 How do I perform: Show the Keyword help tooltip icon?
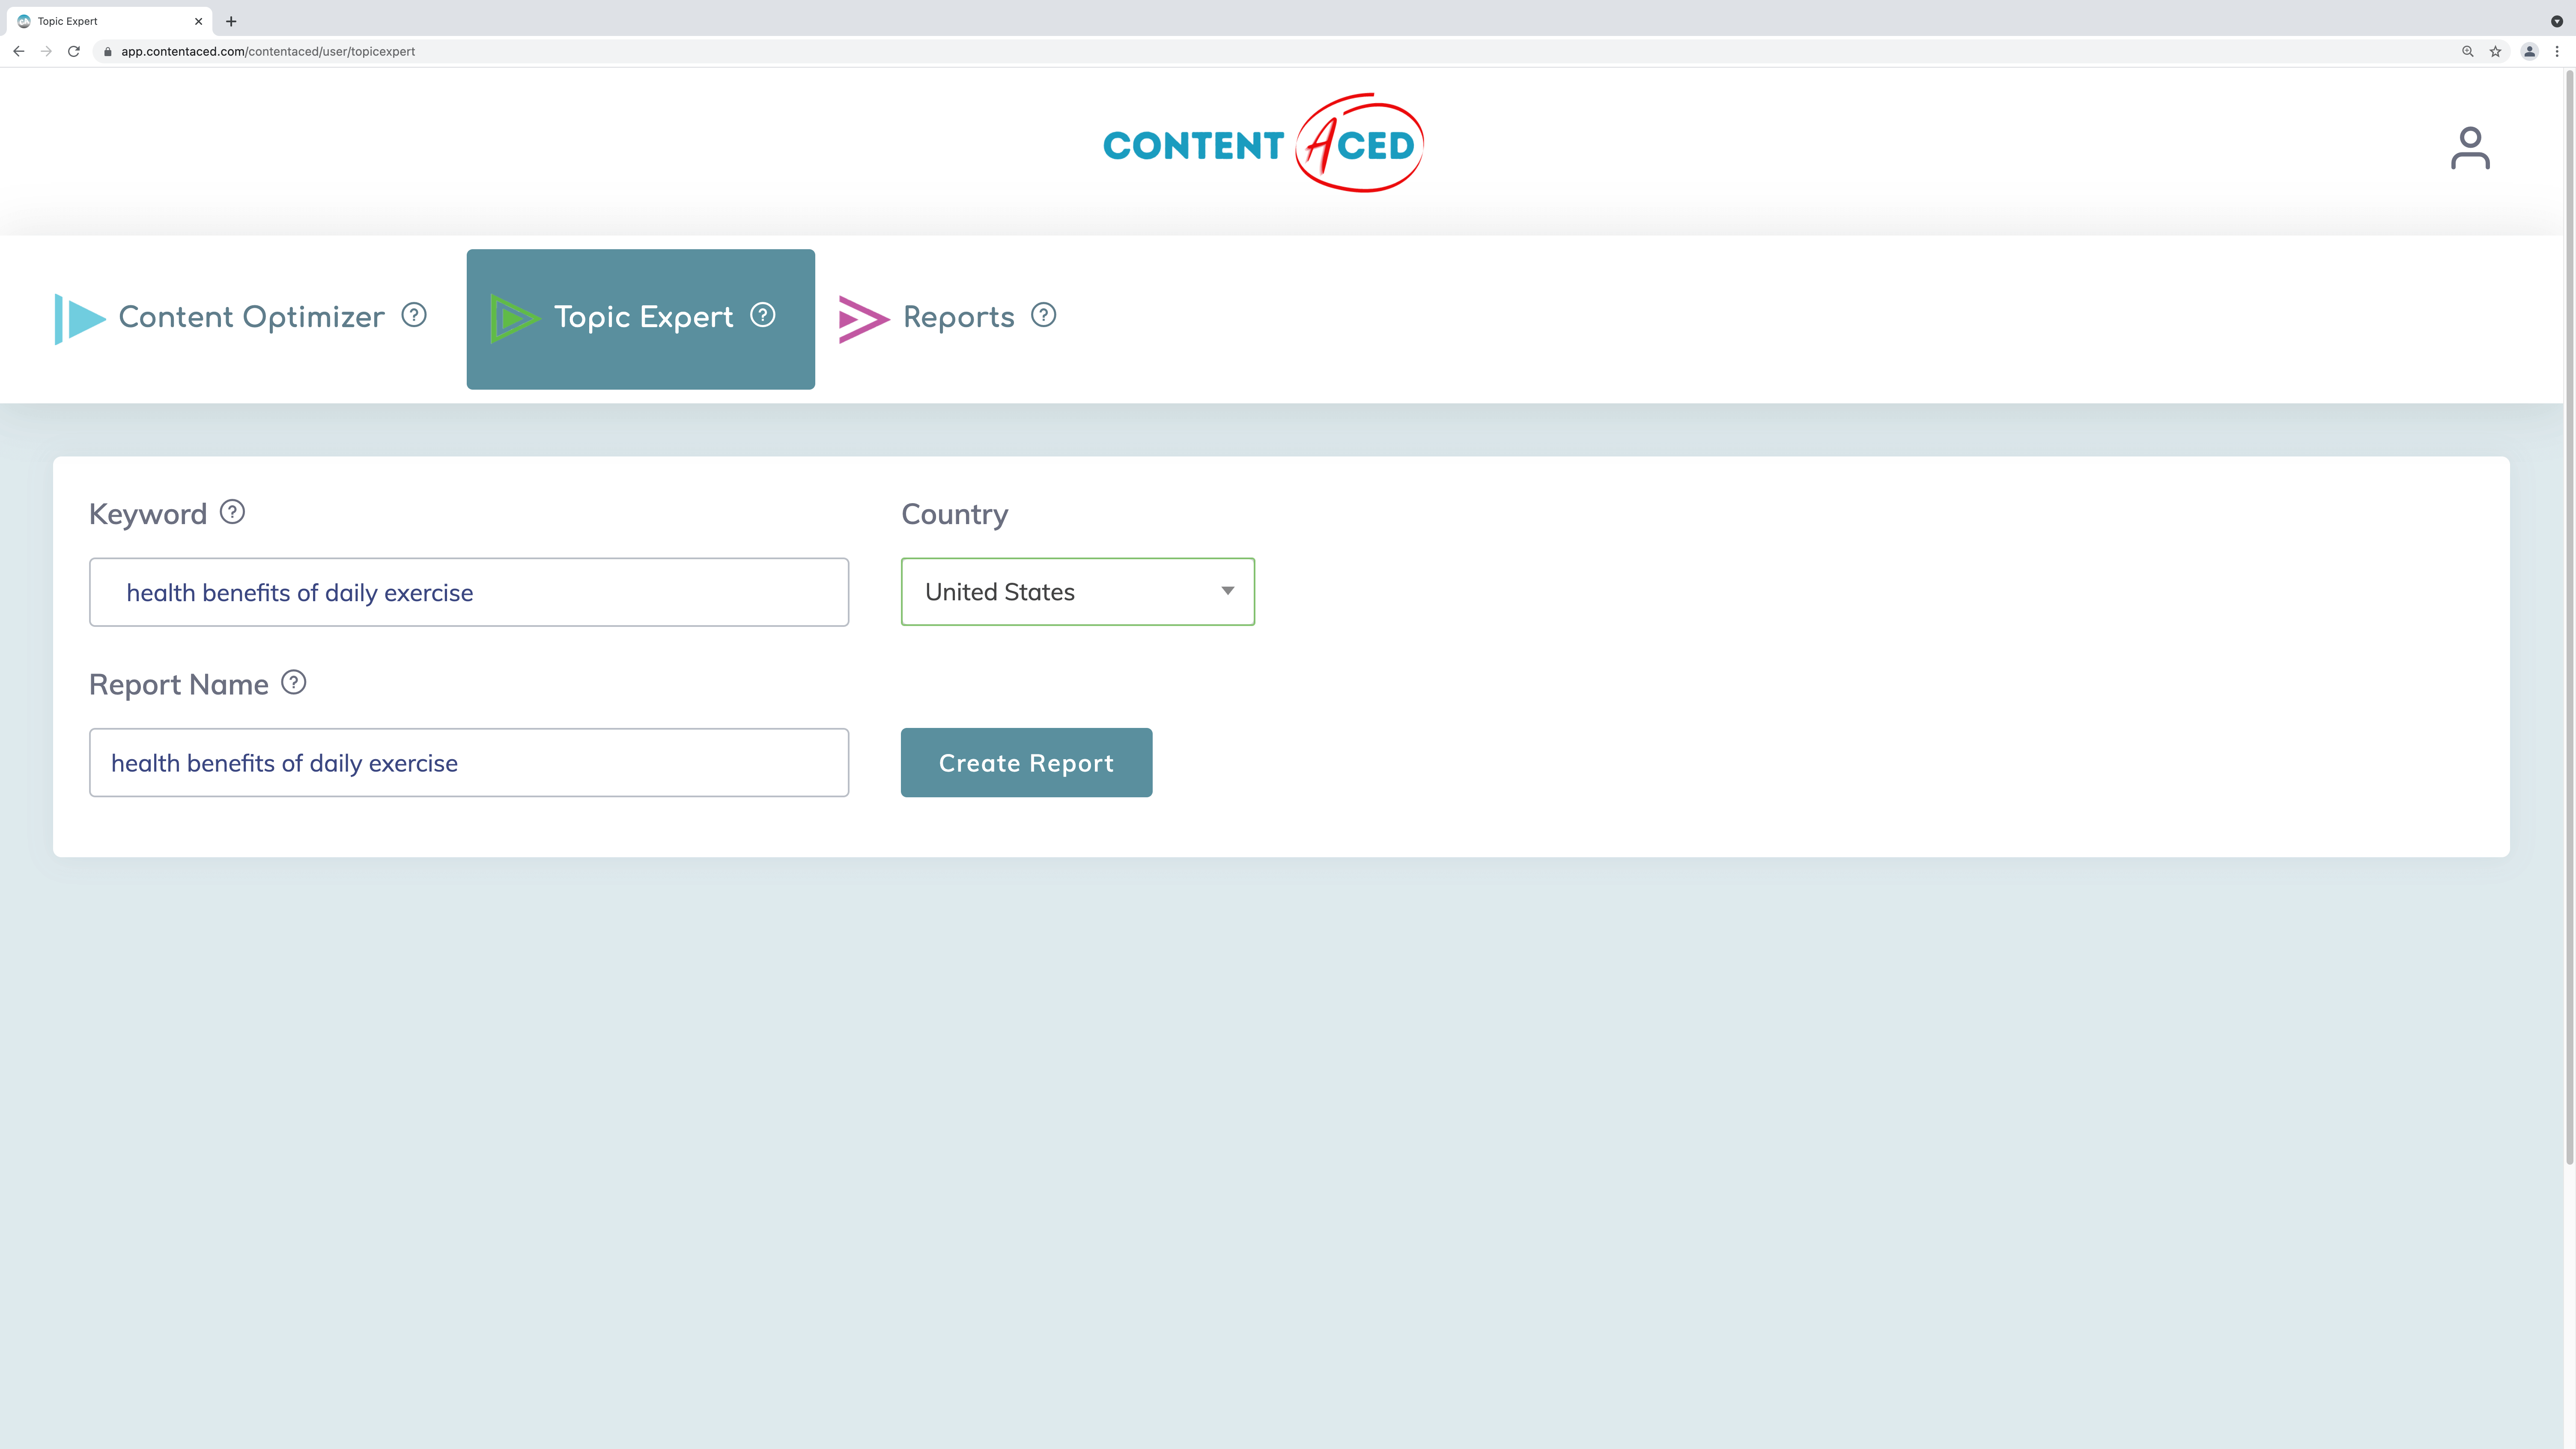[232, 512]
